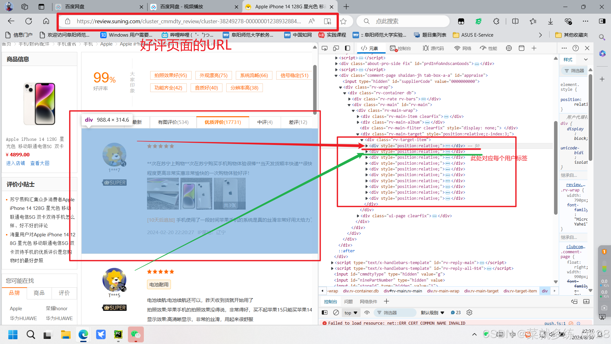Expand the rv-main-album div node
Image resolution: width=611 pixels, height=344 pixels.
pyautogui.click(x=358, y=122)
